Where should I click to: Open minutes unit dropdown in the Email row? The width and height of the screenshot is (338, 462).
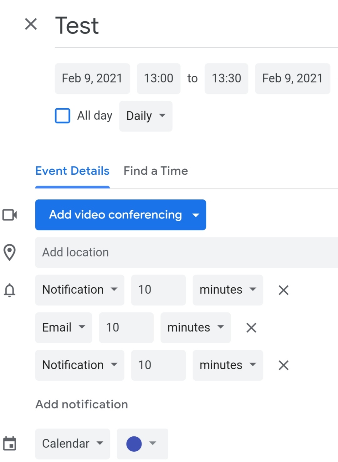click(196, 328)
